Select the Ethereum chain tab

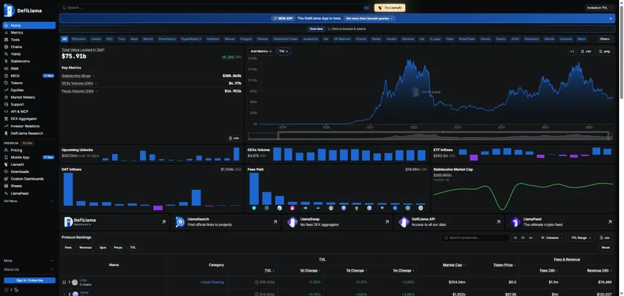point(79,39)
